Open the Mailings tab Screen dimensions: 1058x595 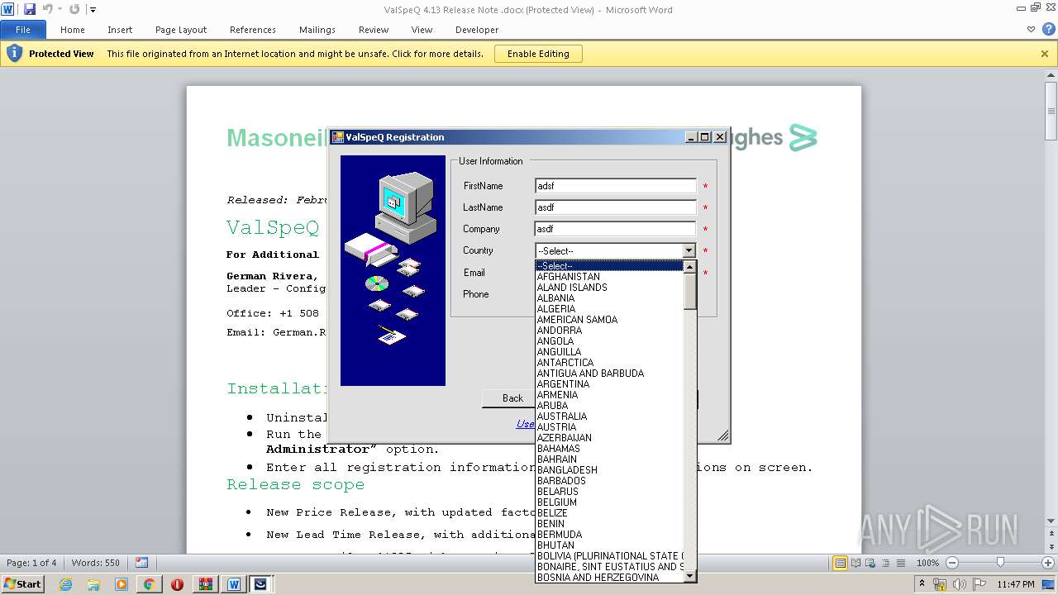tap(317, 30)
